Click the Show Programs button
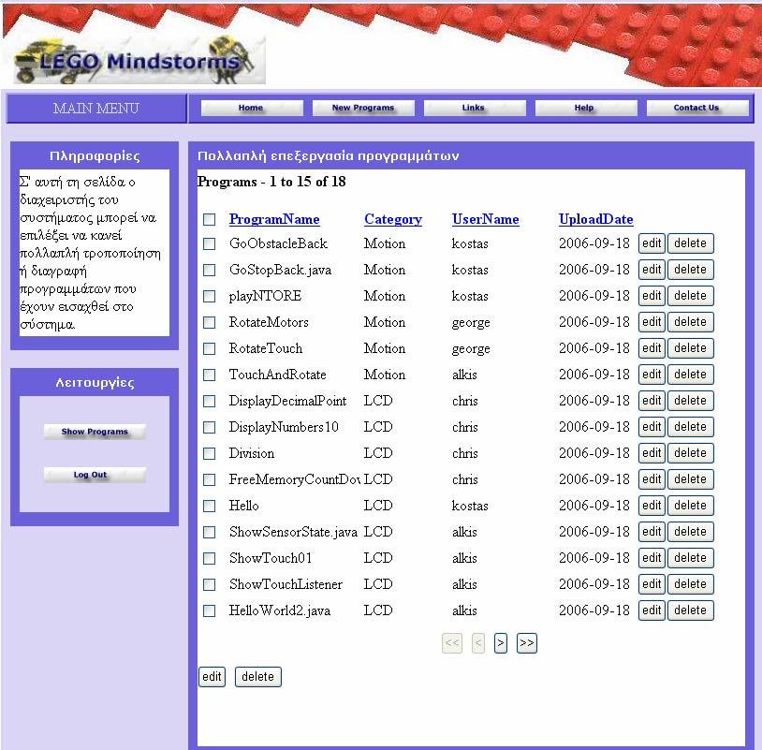This screenshot has height=750, width=762. click(95, 432)
